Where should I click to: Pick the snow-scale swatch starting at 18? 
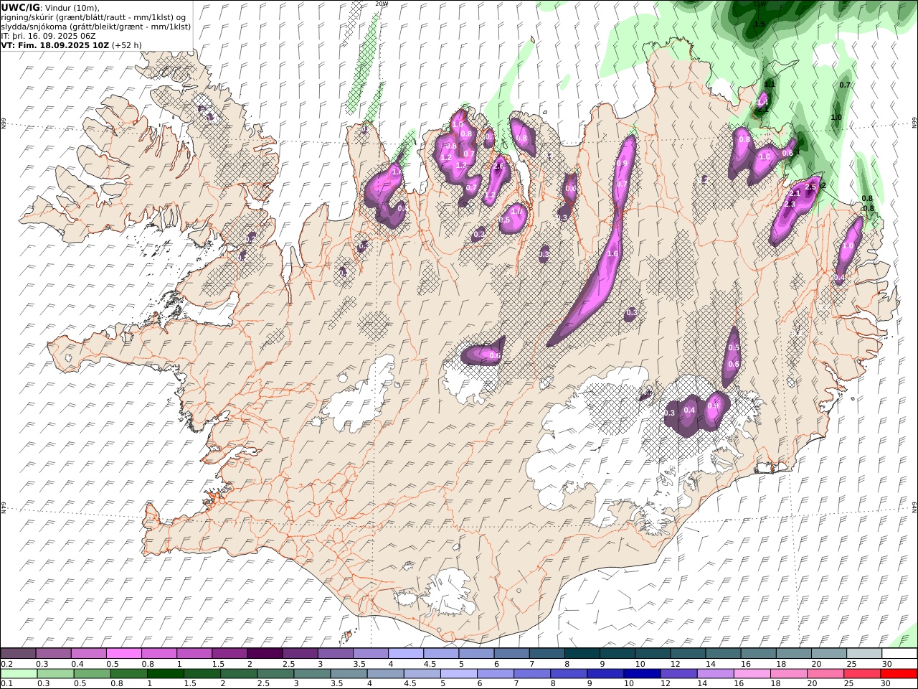[x=792, y=653]
